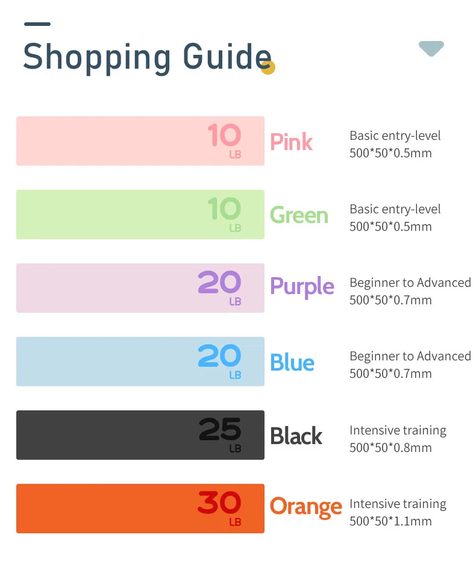Pick the orange 30 LB band swatch
Screen dimensions: 476x561
pyautogui.click(x=140, y=509)
